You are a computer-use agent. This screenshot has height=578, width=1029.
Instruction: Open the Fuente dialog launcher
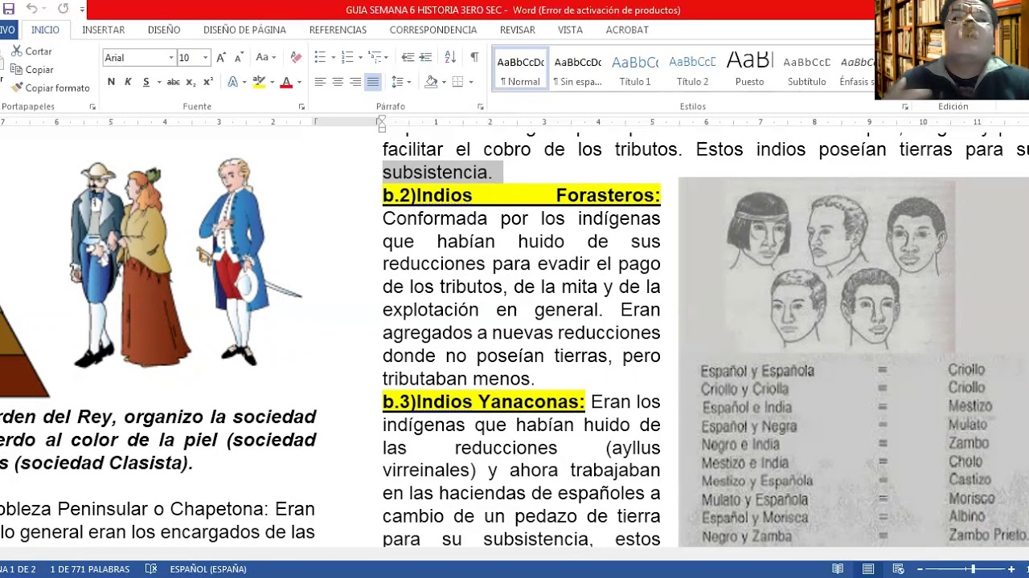[x=302, y=107]
